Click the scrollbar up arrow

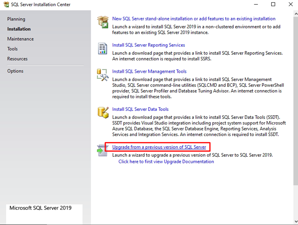(x=296, y=14)
